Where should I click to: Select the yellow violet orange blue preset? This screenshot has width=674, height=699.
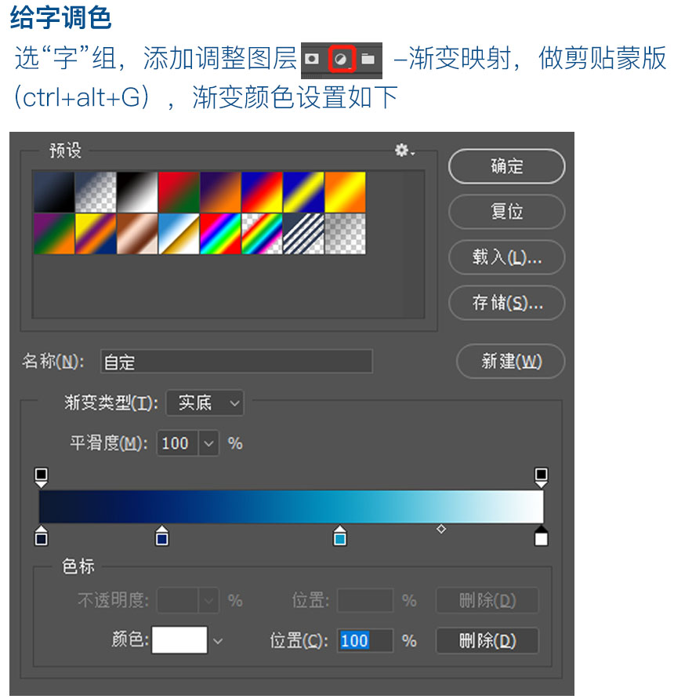pos(96,234)
